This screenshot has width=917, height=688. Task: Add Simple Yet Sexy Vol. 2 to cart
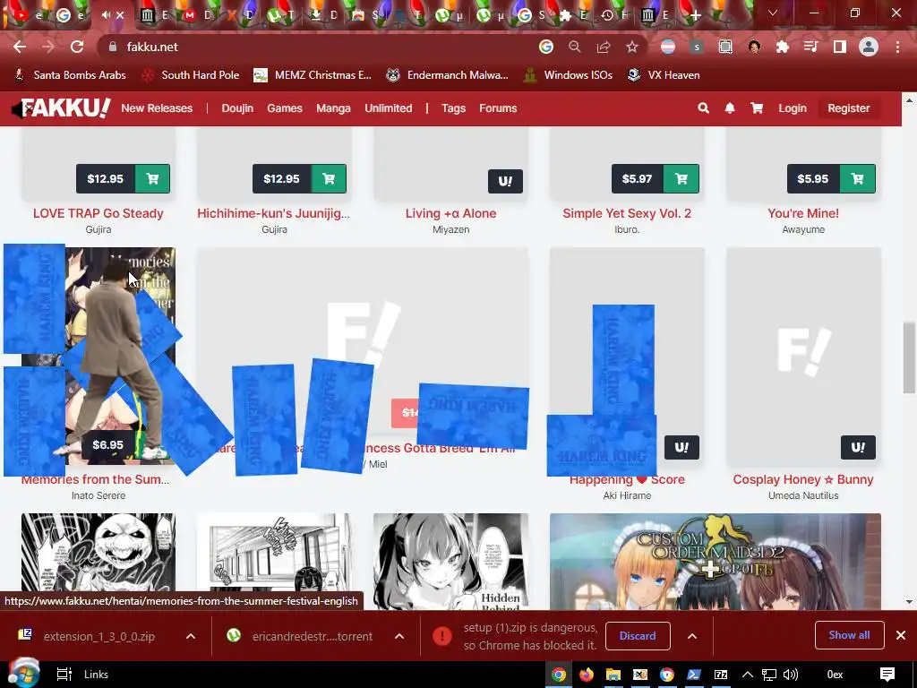click(681, 179)
